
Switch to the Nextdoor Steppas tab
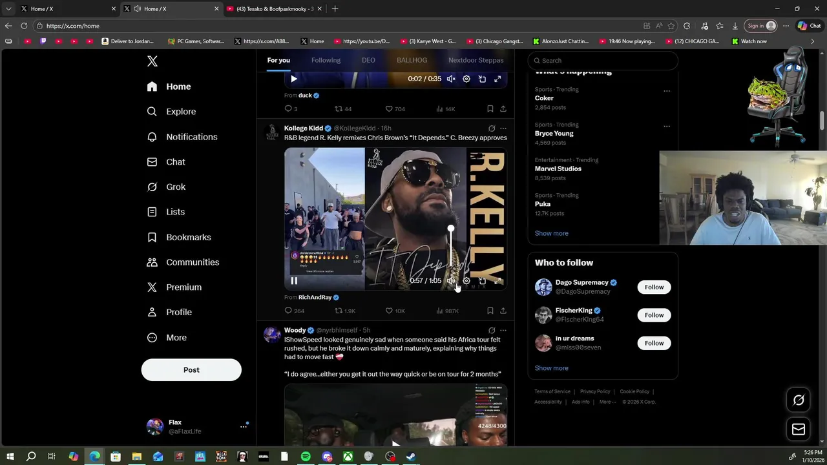tap(476, 60)
